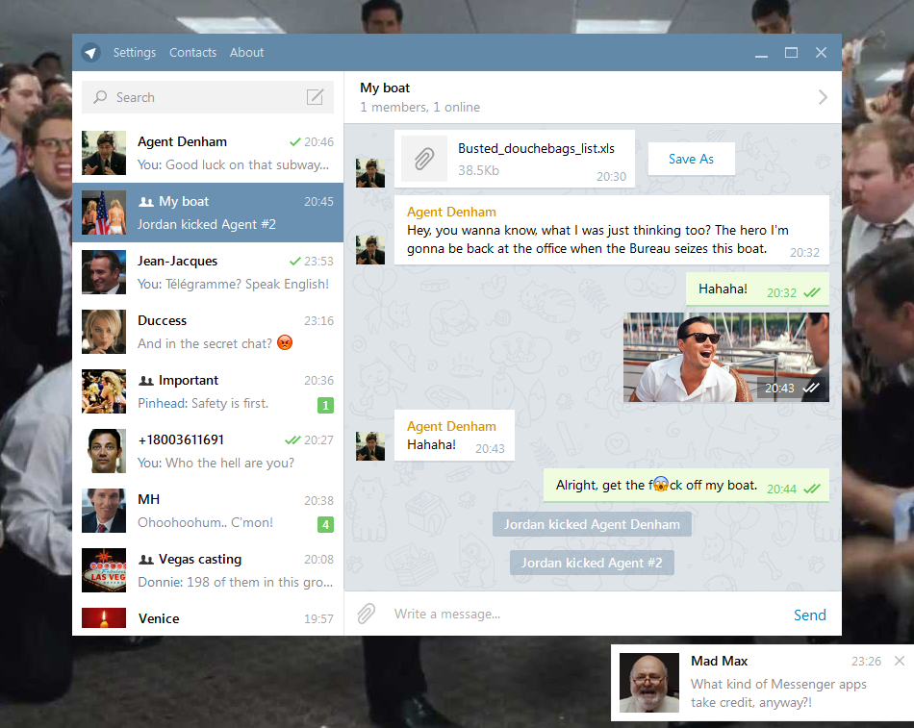Open the Vegas casting group

click(x=208, y=570)
